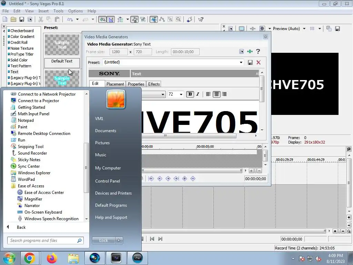The image size is (353, 265).
Task: Open the project Properties toolbar icon
Action: pos(30,19)
